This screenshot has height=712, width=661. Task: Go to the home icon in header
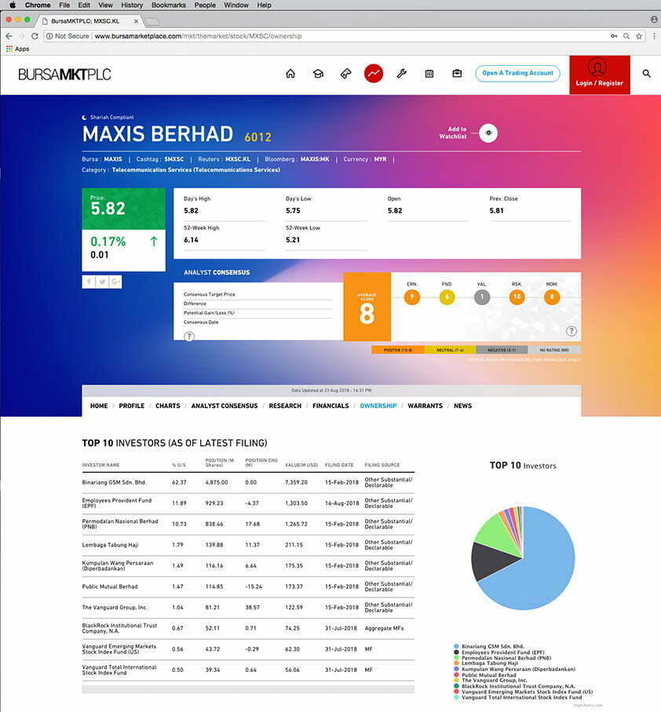(290, 74)
